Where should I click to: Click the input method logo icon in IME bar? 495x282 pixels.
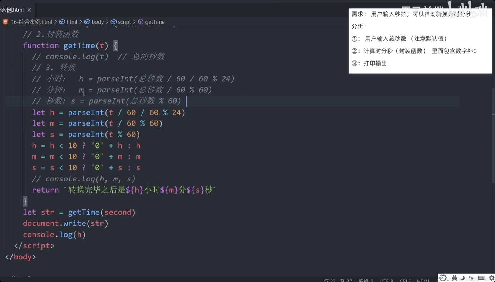[444, 278]
